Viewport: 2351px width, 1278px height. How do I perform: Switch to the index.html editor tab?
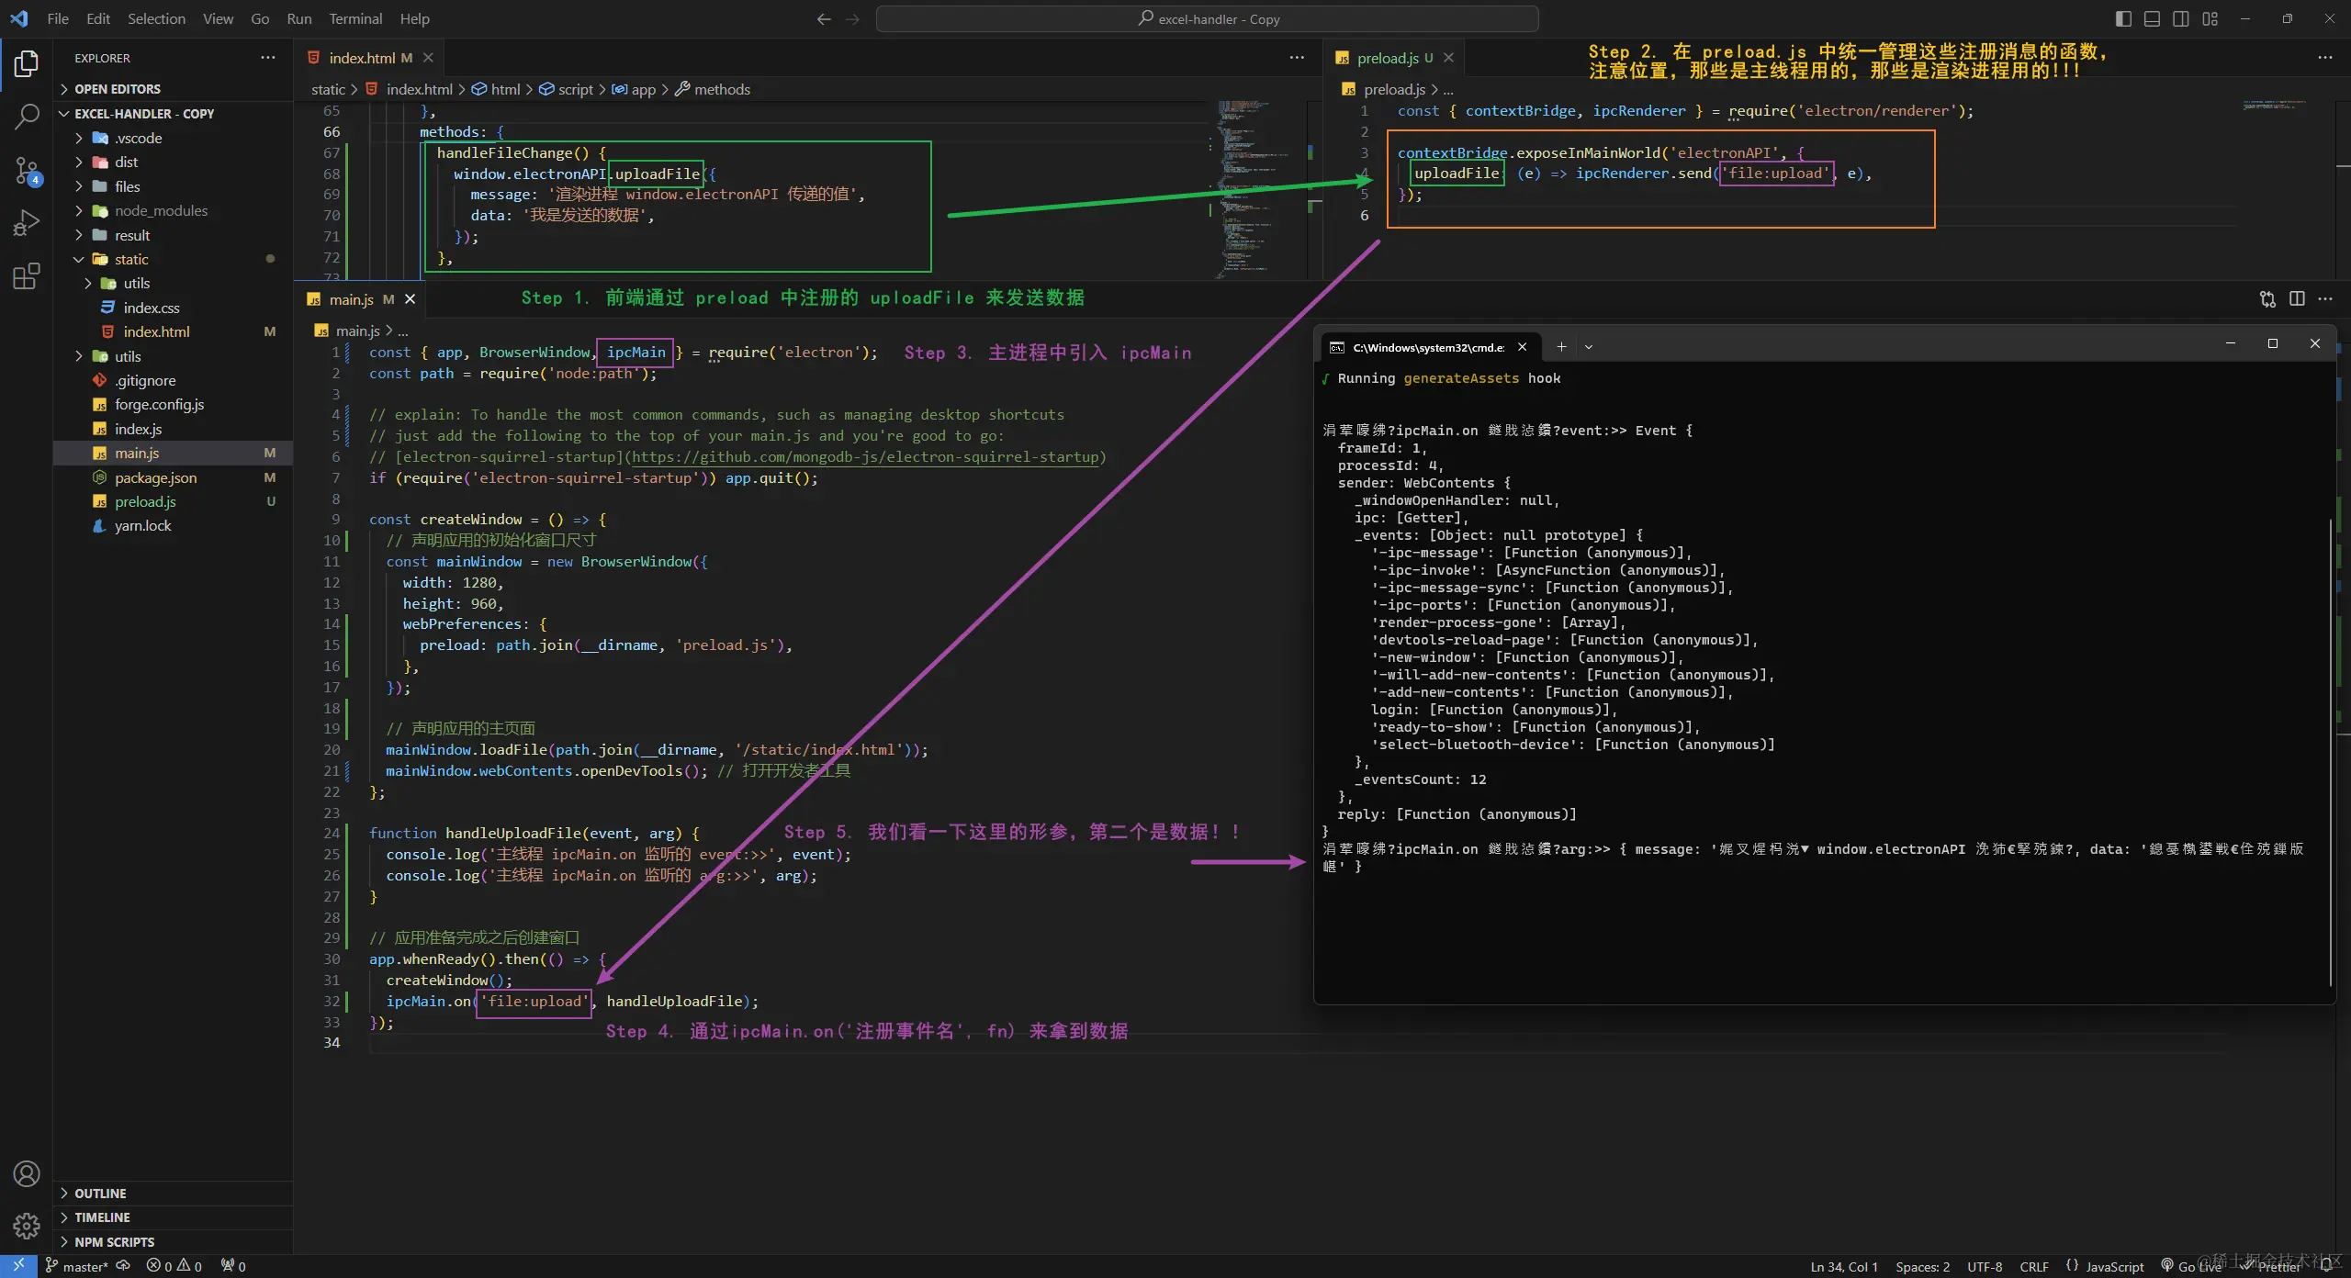pyautogui.click(x=368, y=58)
